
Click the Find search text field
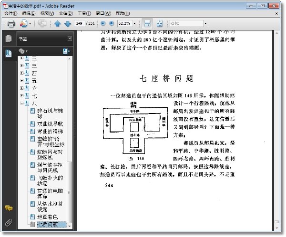pyautogui.click(x=186, y=23)
